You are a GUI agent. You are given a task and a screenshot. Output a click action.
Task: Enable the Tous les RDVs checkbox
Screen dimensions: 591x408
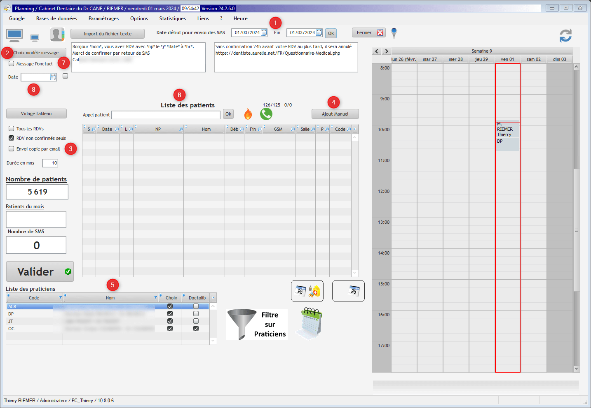12,129
